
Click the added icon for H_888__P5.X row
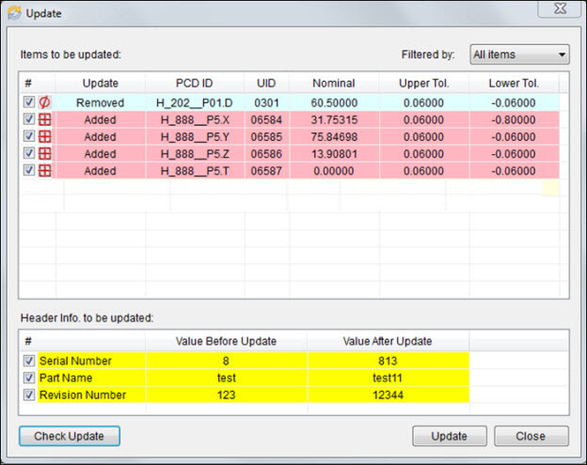pos(43,119)
